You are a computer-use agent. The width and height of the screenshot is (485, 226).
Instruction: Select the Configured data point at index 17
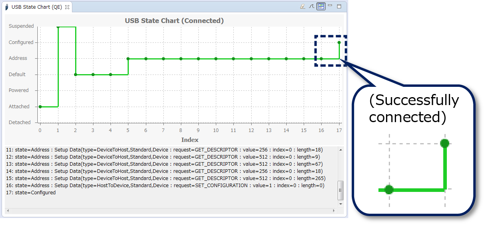pos(339,42)
